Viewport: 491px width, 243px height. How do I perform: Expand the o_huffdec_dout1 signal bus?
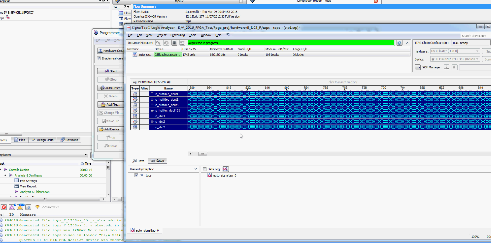coord(152,94)
